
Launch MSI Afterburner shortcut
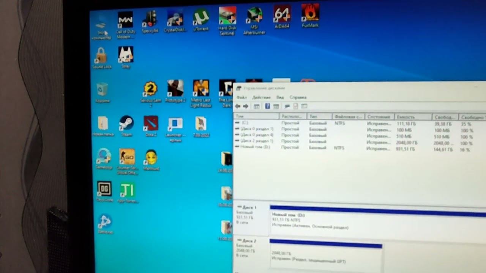click(254, 21)
